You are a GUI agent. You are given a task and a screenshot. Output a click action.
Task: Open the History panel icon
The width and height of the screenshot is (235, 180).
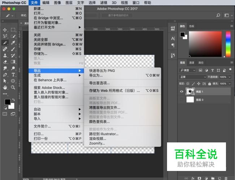[173, 55]
